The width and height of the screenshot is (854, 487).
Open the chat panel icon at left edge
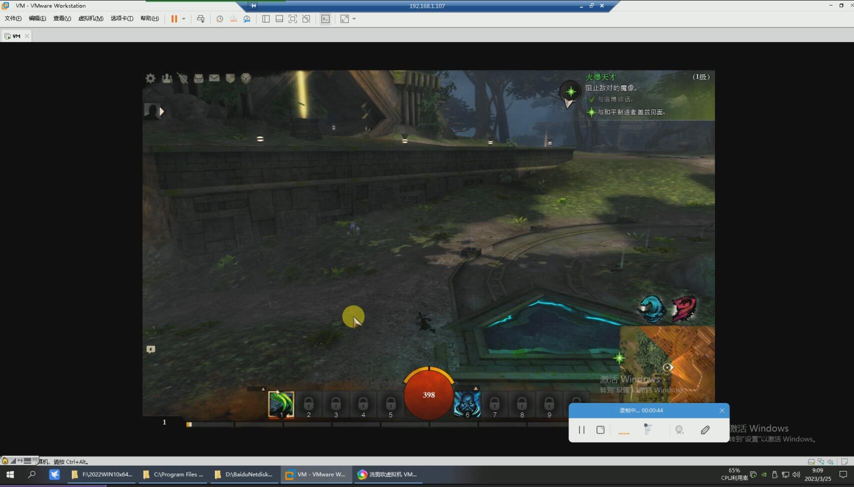point(150,349)
